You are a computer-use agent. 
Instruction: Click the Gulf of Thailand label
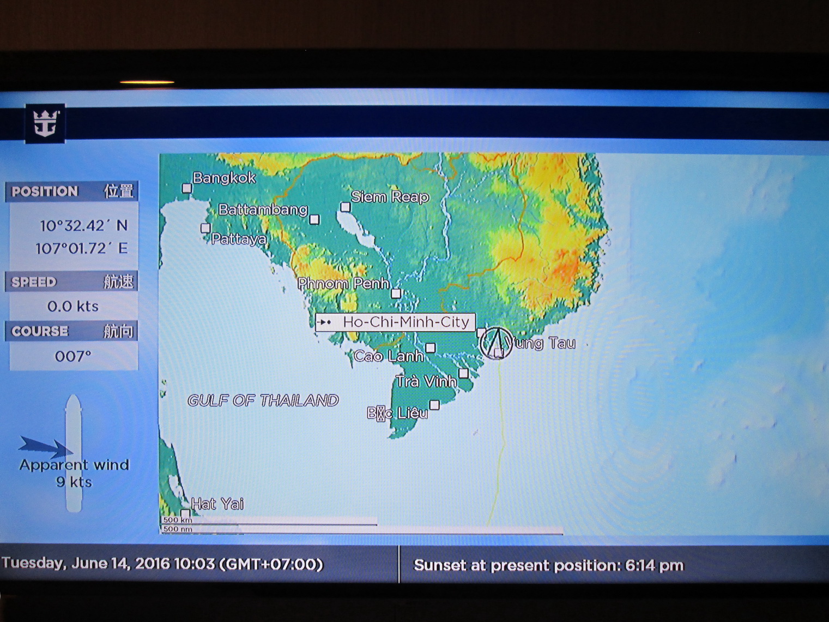point(263,400)
